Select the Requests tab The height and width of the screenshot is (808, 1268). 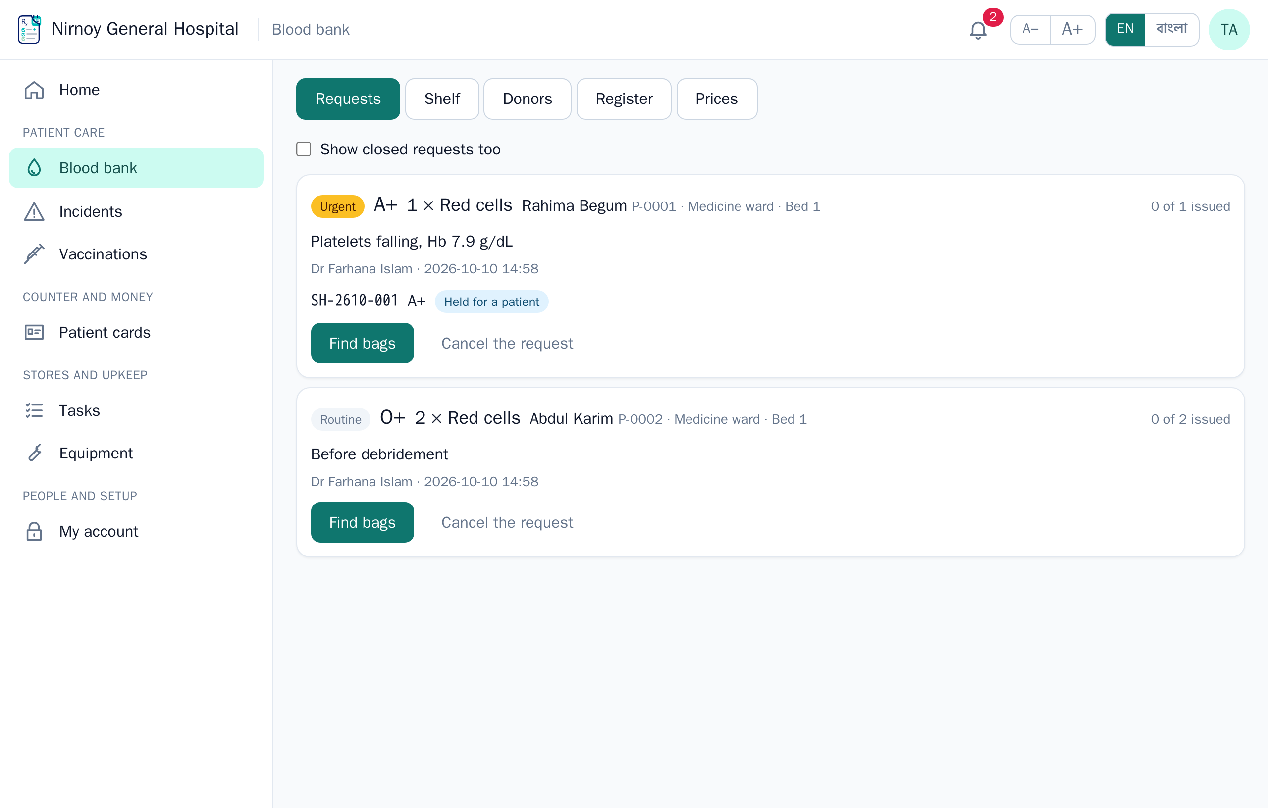point(348,99)
